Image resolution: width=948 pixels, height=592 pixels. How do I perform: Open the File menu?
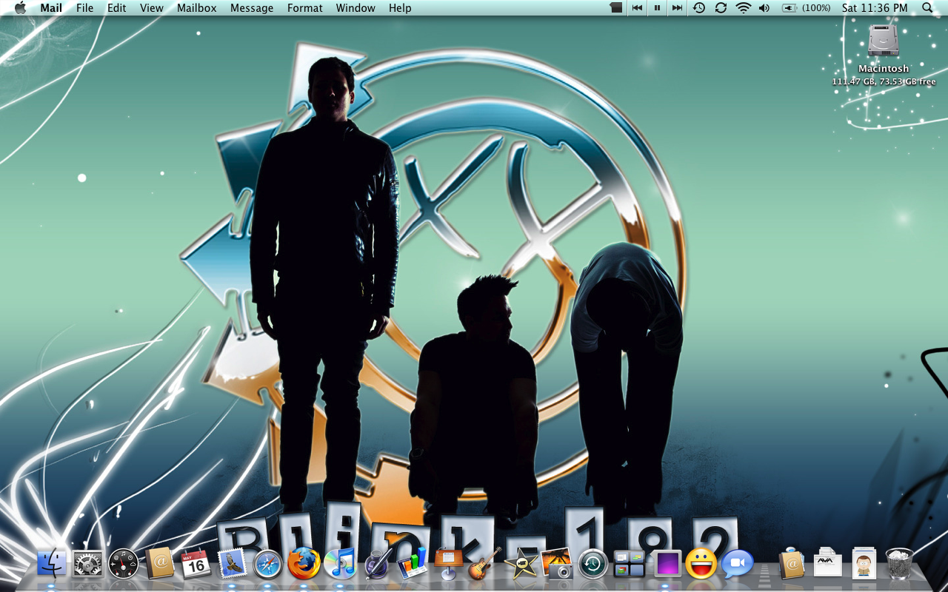click(85, 8)
